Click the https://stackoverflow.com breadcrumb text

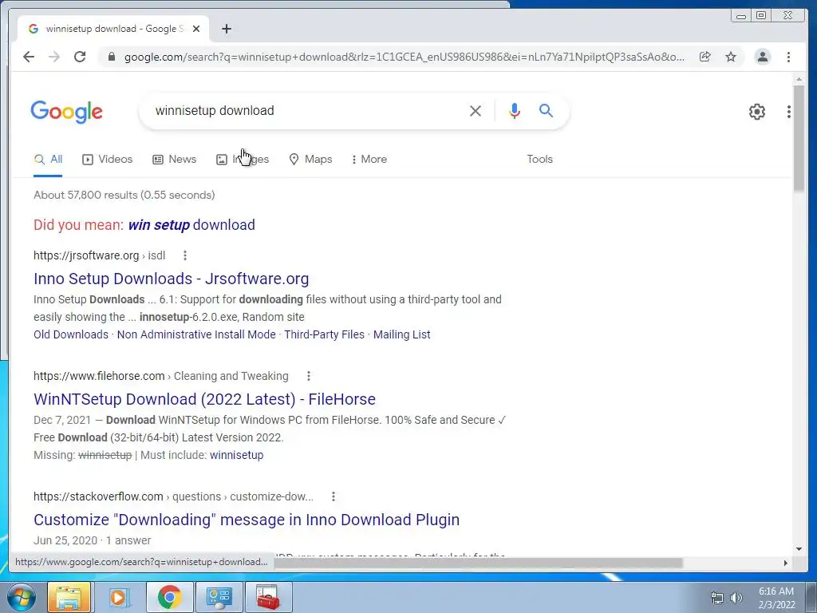98,496
